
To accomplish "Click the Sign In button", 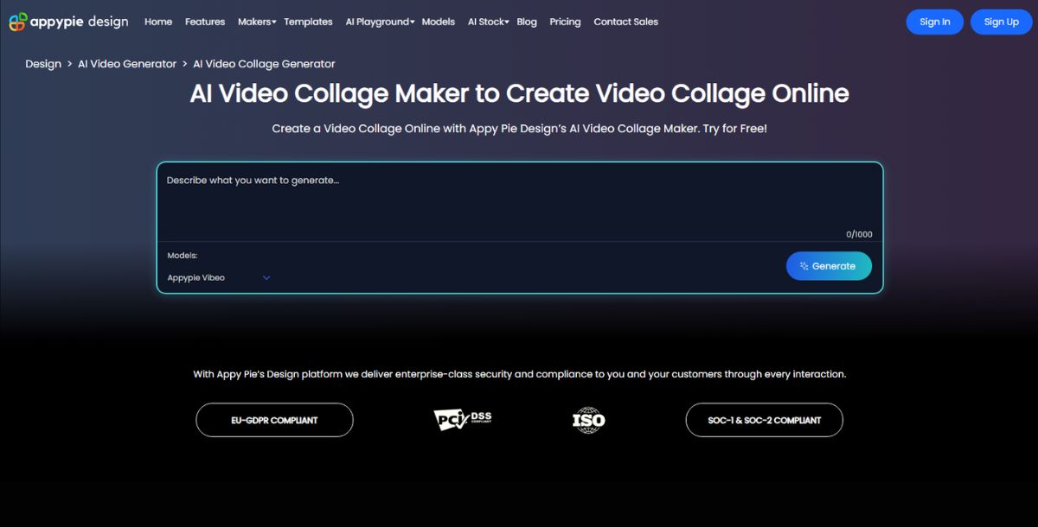I will (935, 22).
